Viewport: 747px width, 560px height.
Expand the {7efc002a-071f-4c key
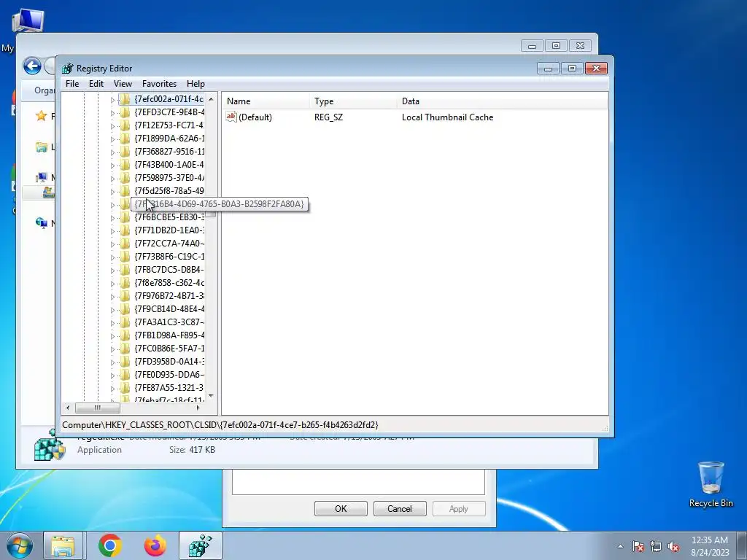tap(112, 100)
